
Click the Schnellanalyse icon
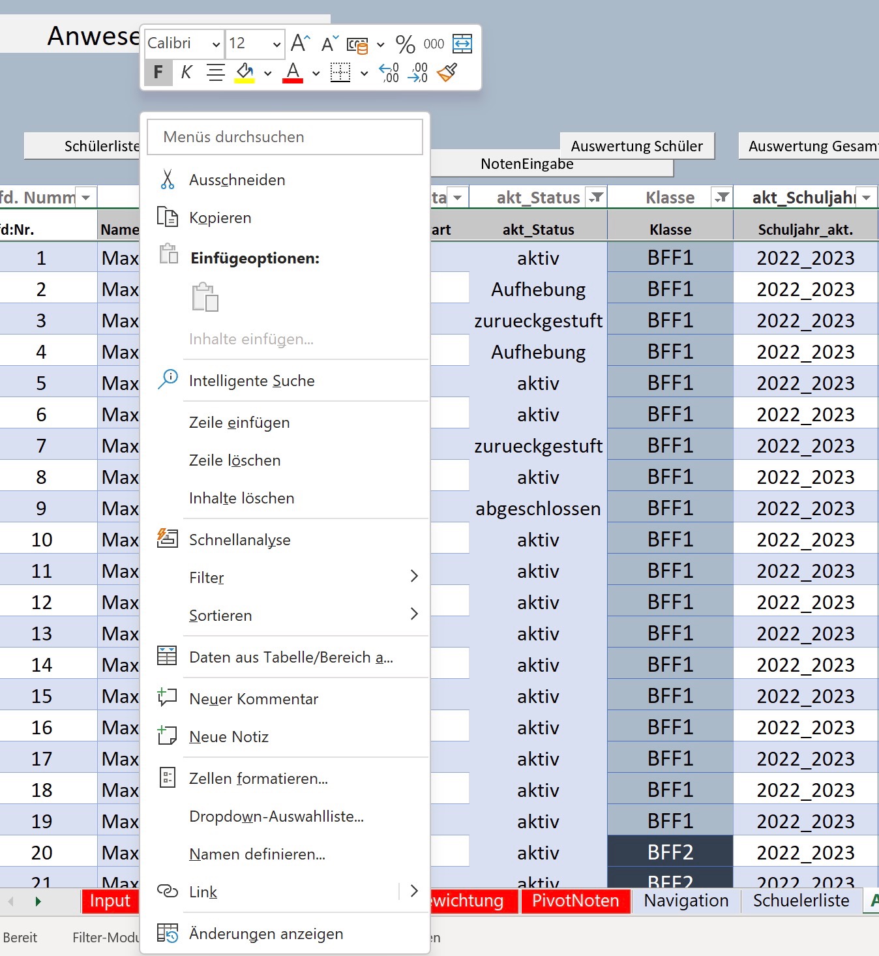coord(166,538)
